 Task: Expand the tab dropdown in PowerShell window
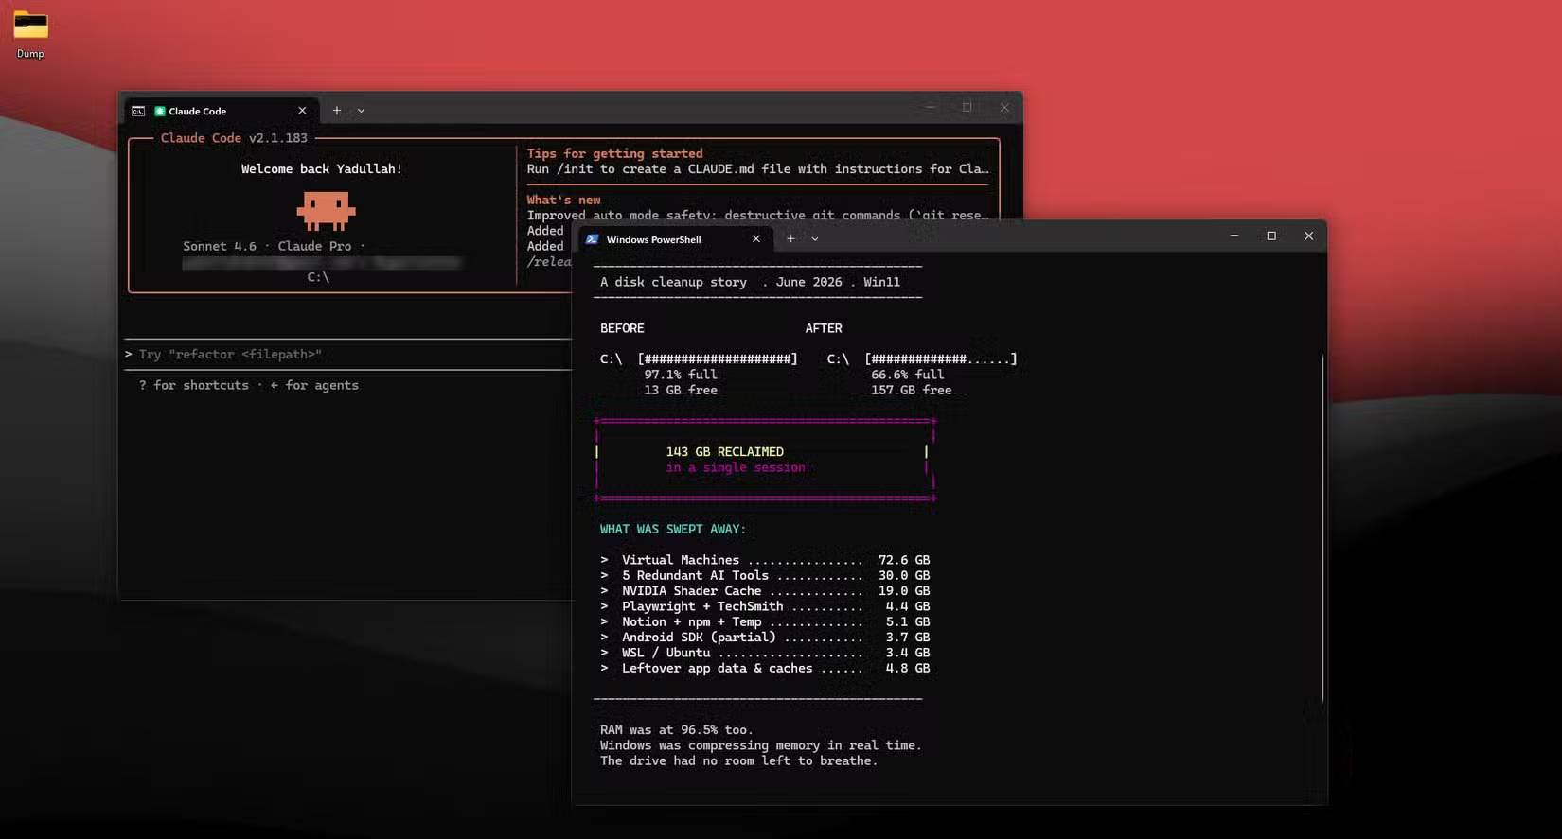(814, 239)
